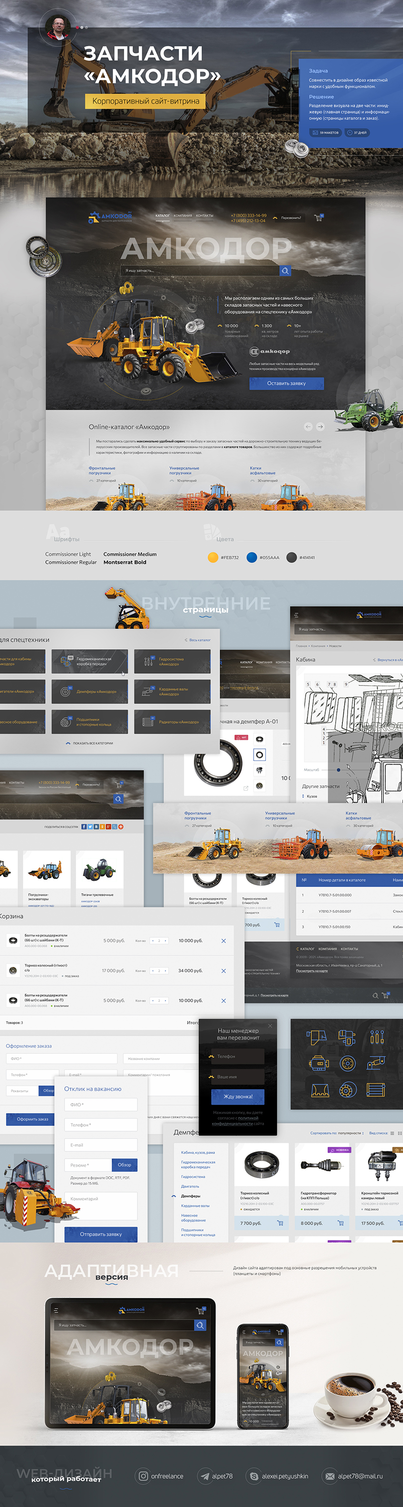403x1507 pixels.
Task: Open the Тягачи трелевочные card thumbnail
Action: tap(99, 869)
